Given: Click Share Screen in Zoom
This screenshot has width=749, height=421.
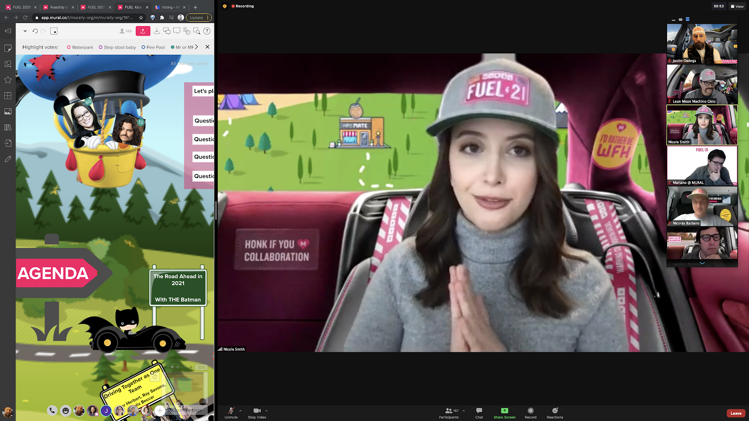Looking at the screenshot, I should click(505, 413).
